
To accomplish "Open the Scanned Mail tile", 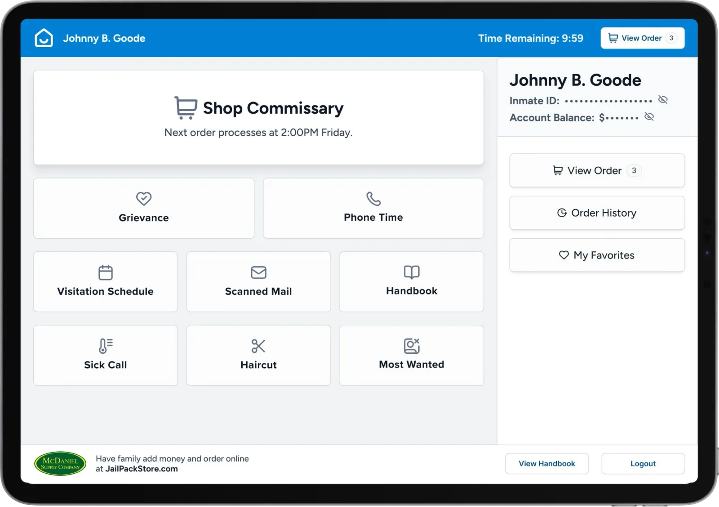I will [x=258, y=282].
